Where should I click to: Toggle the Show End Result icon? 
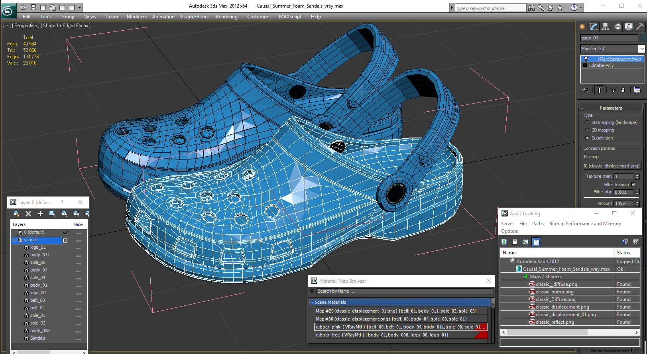pyautogui.click(x=599, y=90)
